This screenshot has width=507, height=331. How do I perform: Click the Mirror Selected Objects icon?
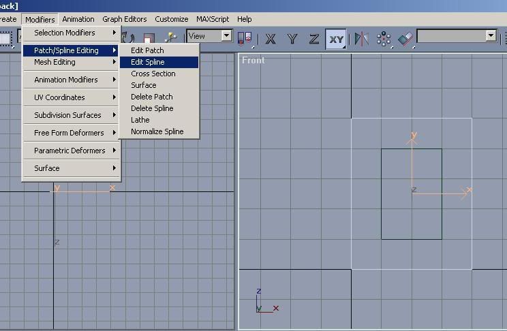(x=361, y=38)
